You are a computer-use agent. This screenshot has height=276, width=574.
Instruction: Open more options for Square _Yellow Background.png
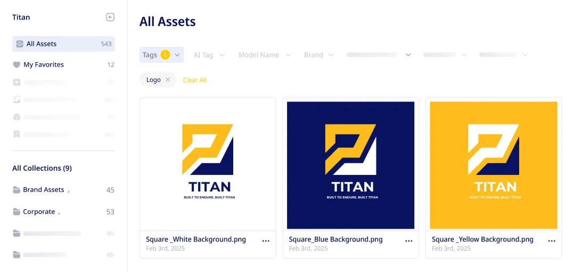click(552, 241)
